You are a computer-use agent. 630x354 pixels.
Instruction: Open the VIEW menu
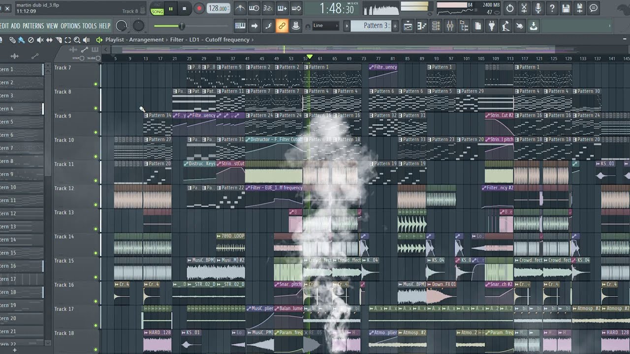52,26
